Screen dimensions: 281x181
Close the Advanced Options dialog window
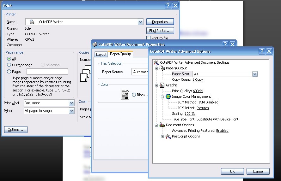[x=269, y=51]
